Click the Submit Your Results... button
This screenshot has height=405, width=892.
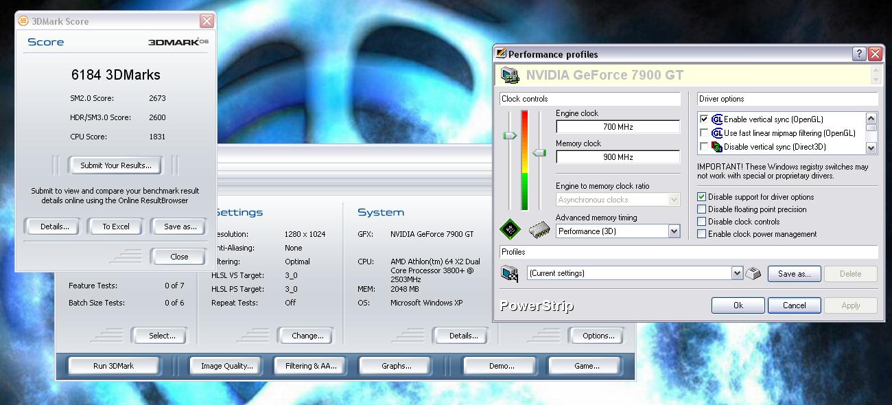point(115,165)
